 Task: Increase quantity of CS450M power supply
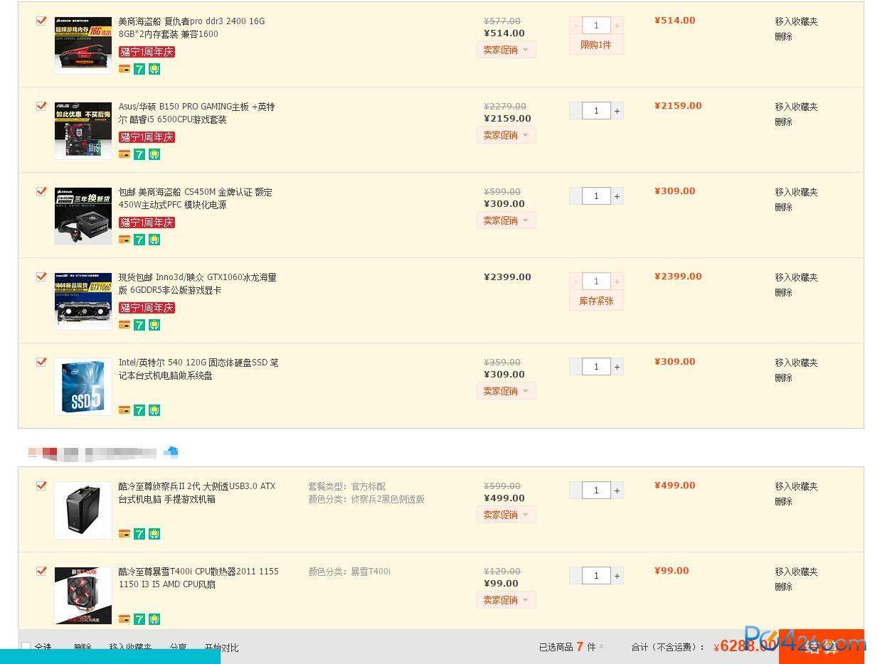(617, 196)
